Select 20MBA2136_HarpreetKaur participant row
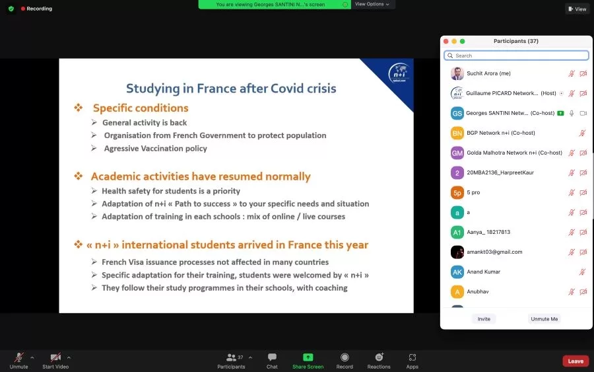Viewport: 594px width, 372px height. (516, 172)
